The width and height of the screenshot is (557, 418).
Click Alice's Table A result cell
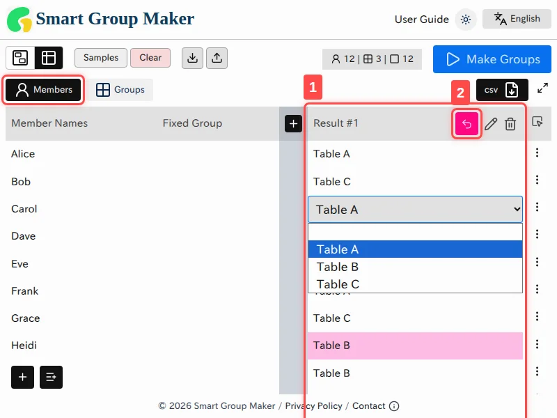[415, 154]
